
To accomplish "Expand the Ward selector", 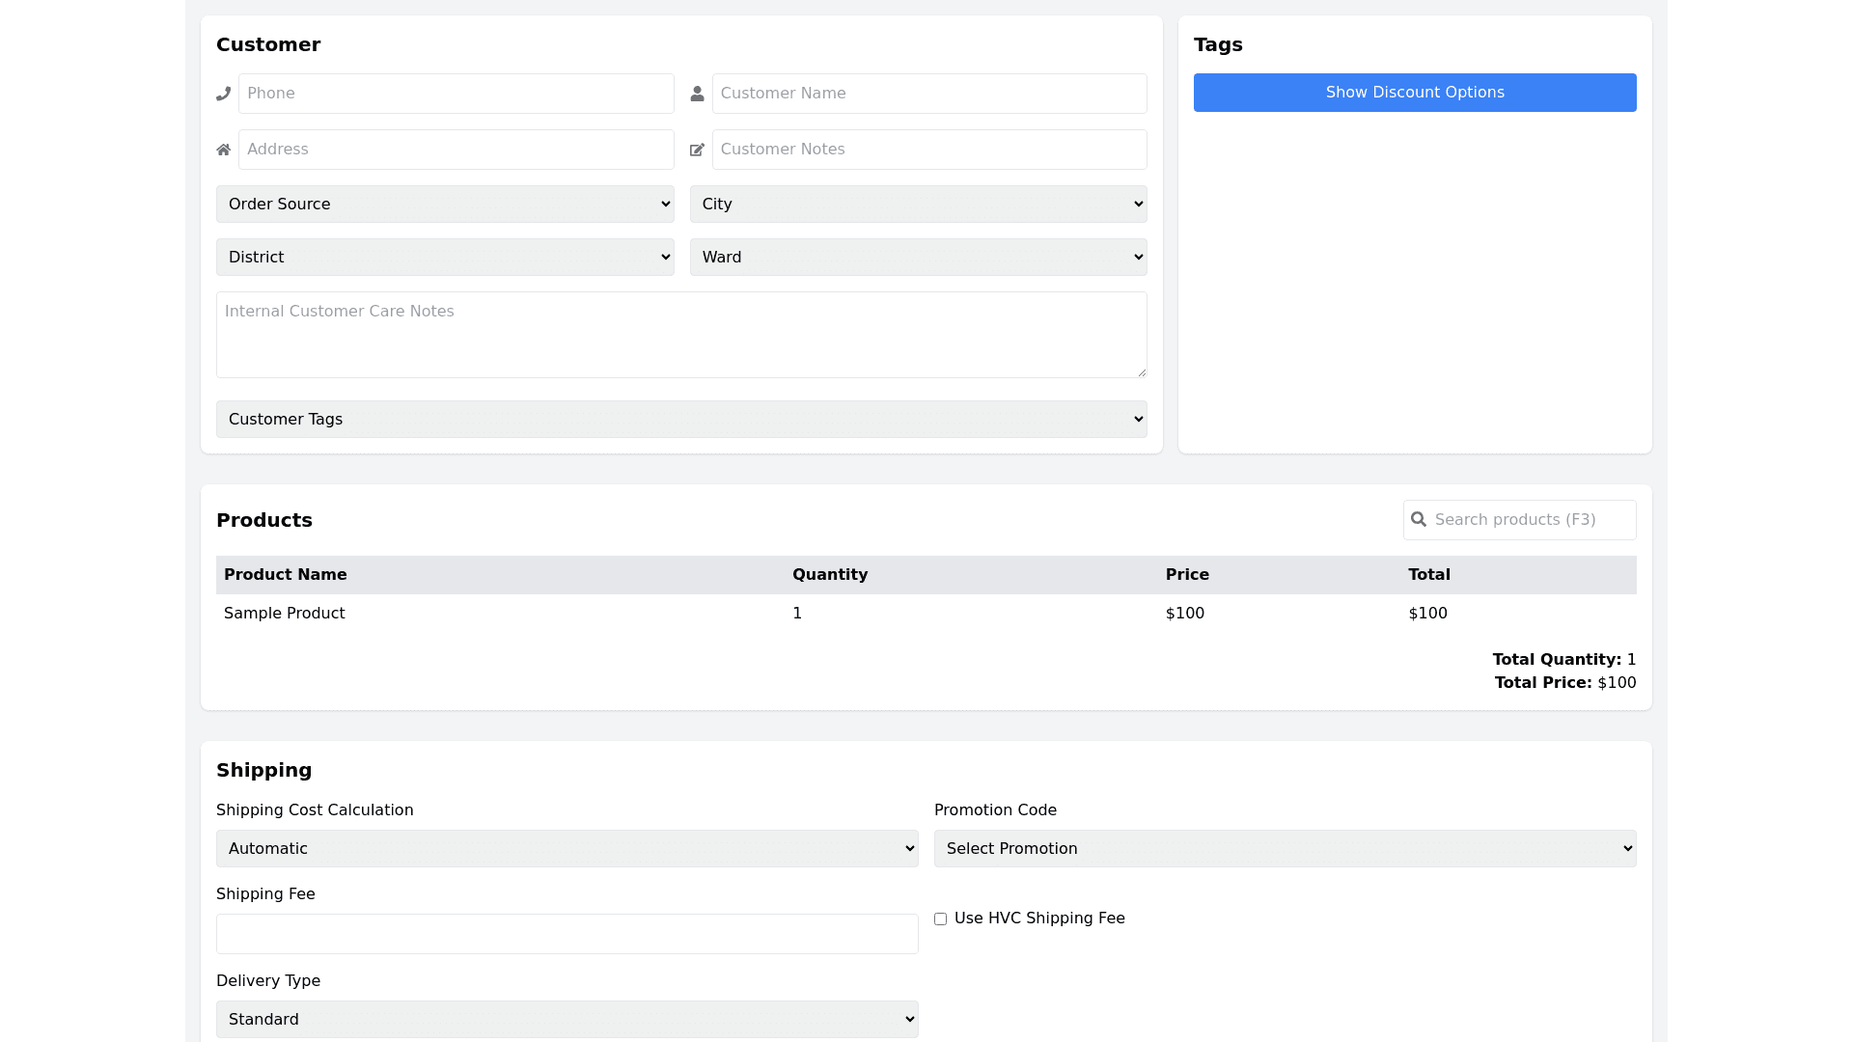I will [918, 257].
